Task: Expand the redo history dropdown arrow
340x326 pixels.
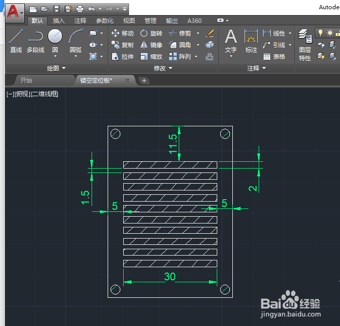Action: [118, 9]
